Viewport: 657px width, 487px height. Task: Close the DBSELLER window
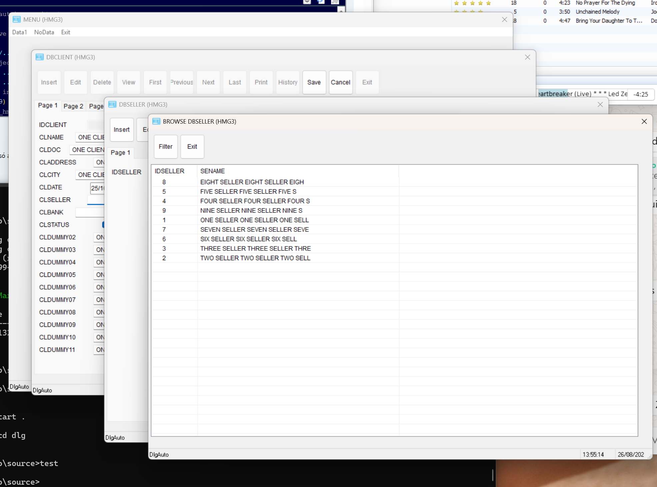[600, 105]
